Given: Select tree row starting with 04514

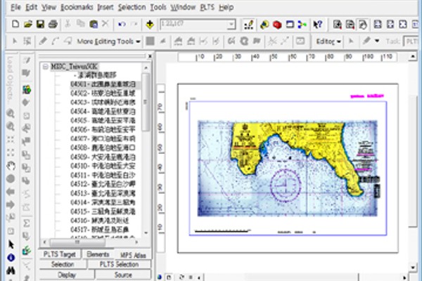Looking at the screenshot, I should 103,202.
